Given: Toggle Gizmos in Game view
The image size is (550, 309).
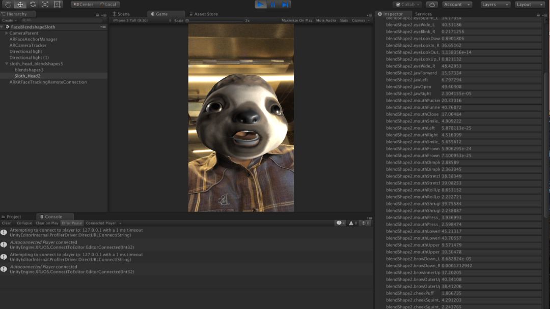Looking at the screenshot, I should click(x=359, y=21).
